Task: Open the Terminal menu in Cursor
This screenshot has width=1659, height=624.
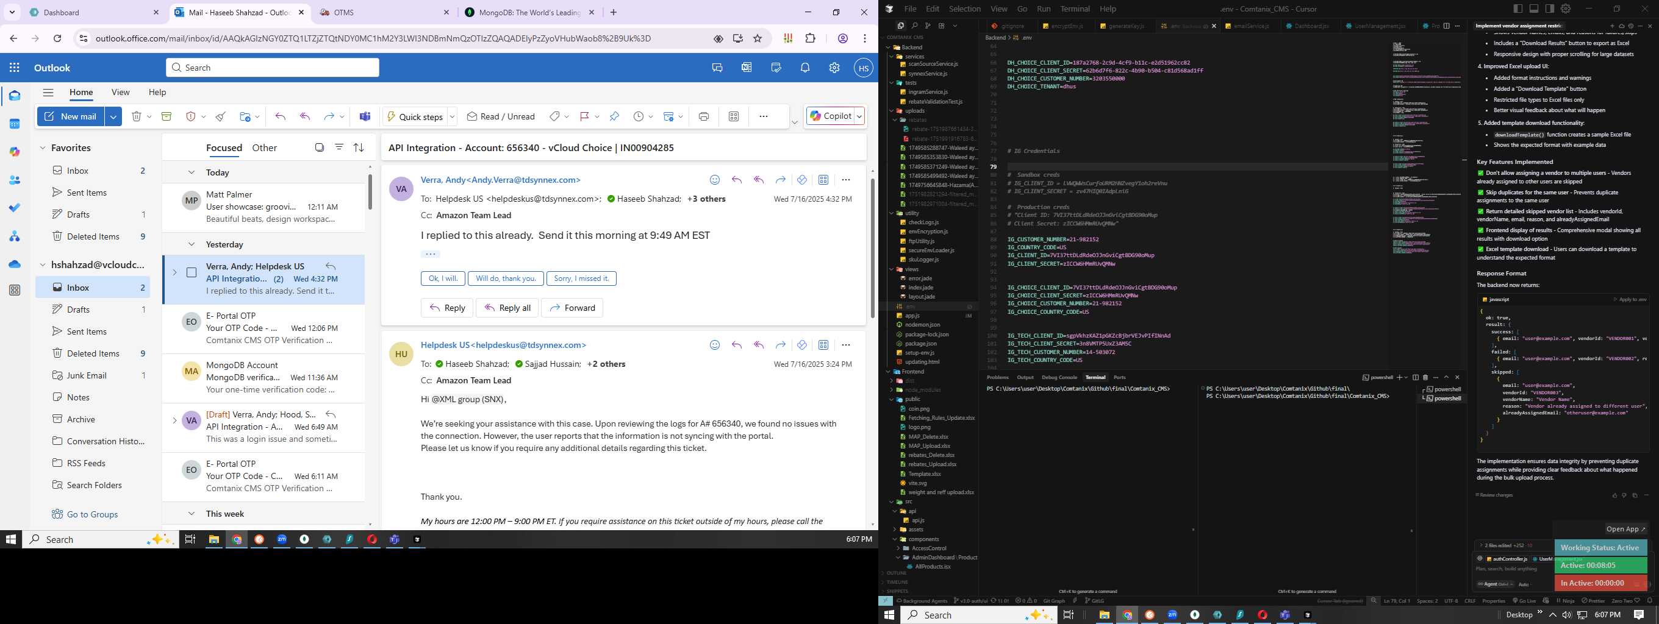Action: (1075, 9)
